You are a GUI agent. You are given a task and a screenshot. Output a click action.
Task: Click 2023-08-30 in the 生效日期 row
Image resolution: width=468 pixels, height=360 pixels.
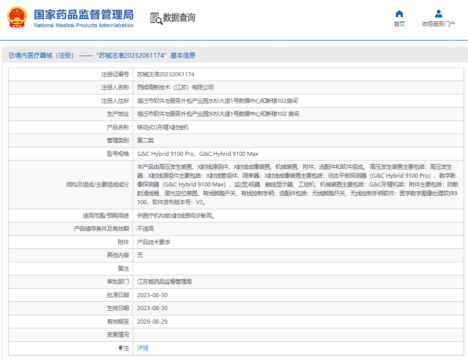tap(152, 308)
